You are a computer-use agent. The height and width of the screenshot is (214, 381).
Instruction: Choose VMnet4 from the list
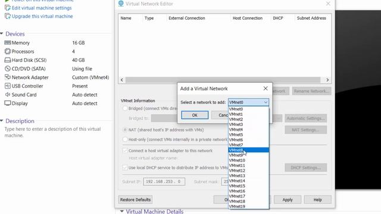(x=248, y=130)
